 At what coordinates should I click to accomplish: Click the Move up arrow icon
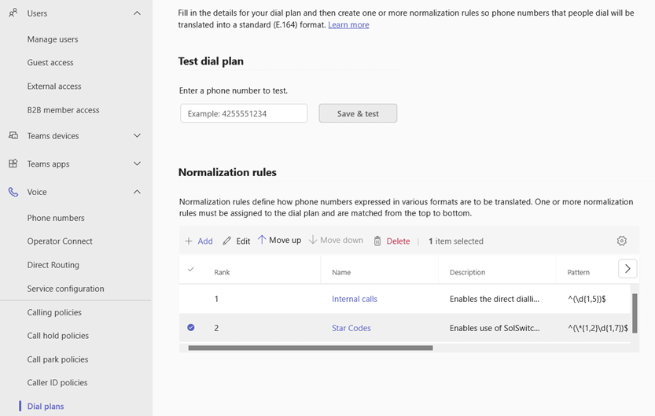[x=262, y=240]
